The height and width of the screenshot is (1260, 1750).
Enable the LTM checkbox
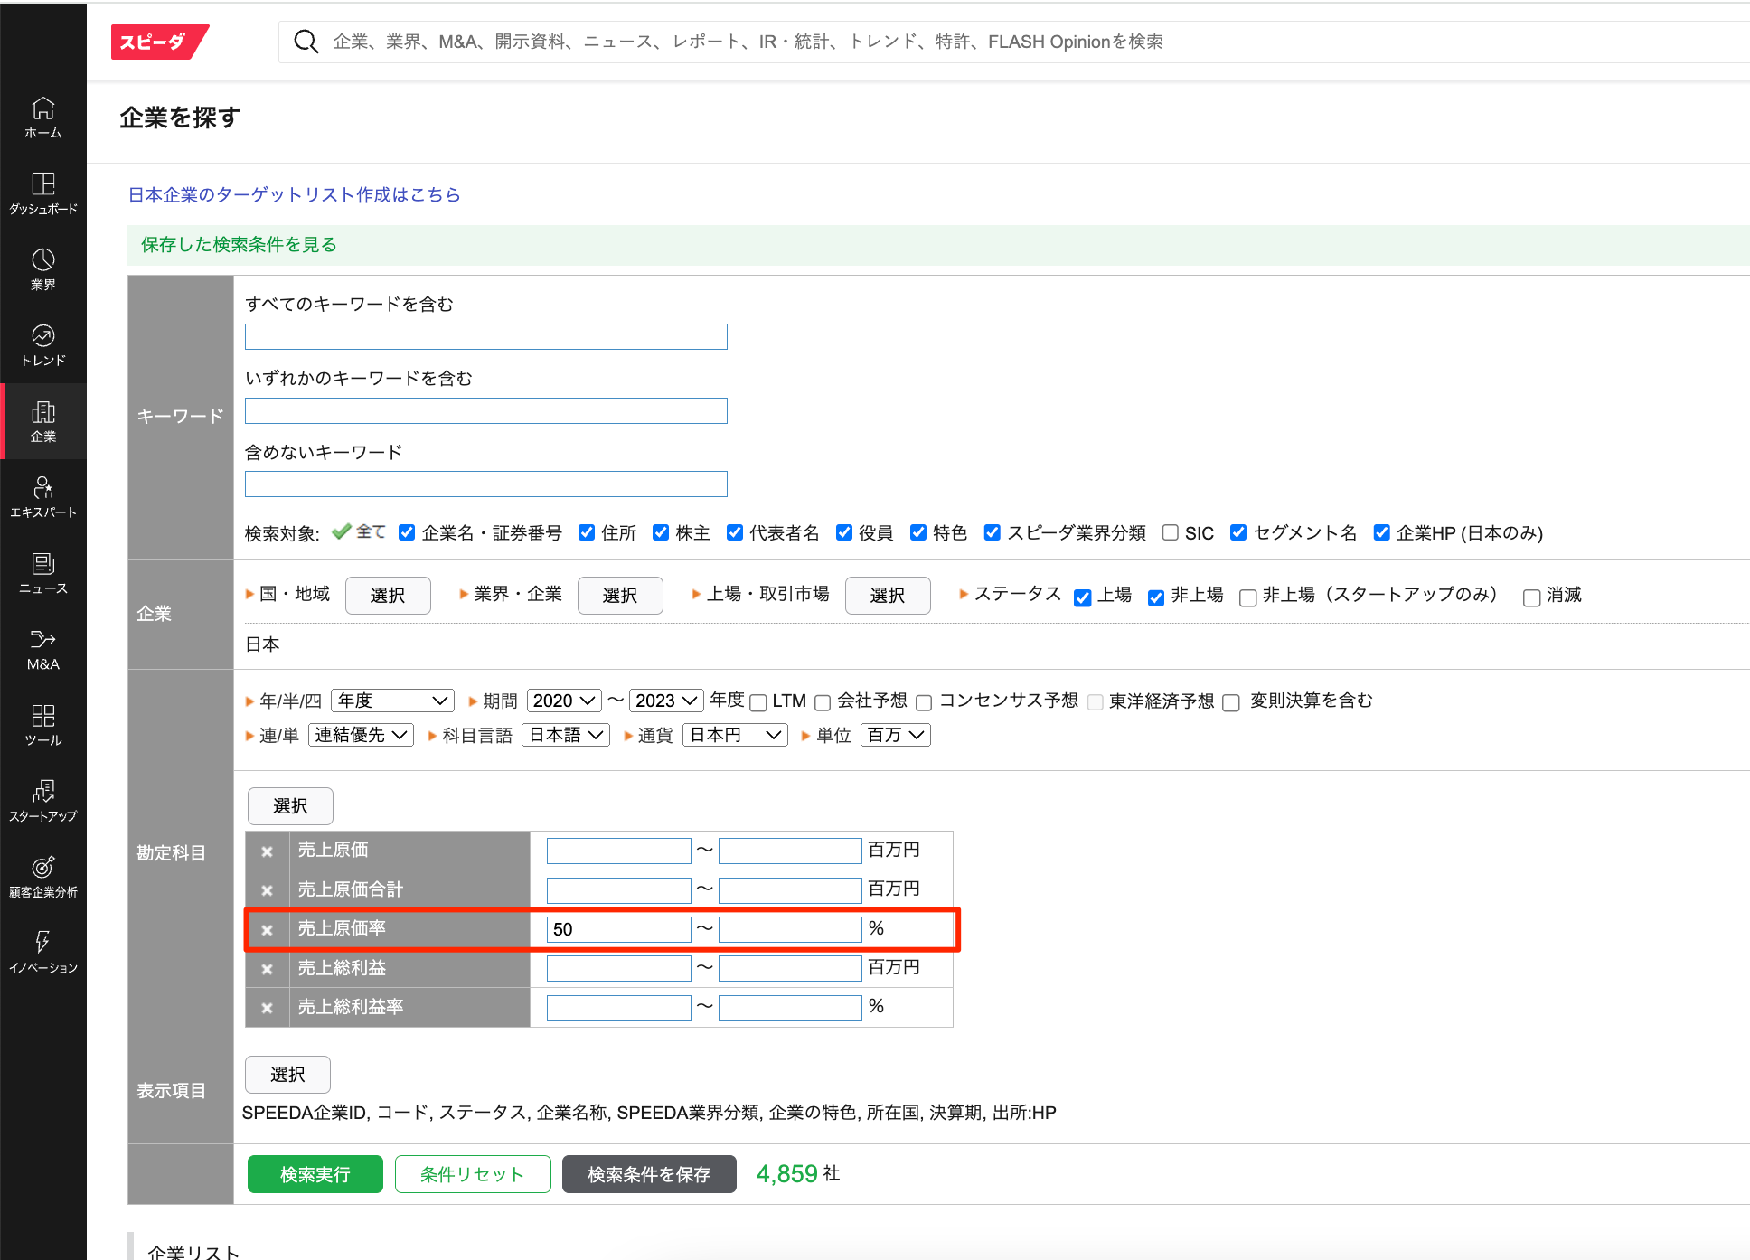[758, 702]
